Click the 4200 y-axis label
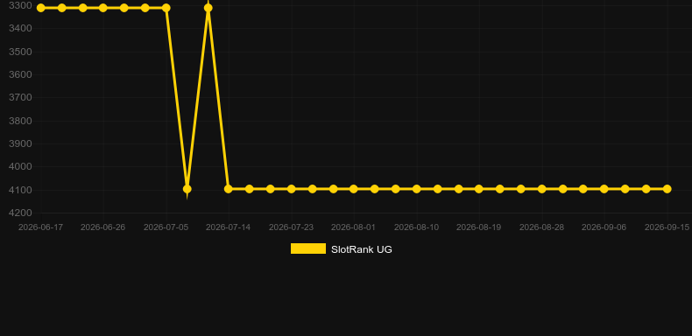Screen dimensions: 692x336 coord(20,213)
